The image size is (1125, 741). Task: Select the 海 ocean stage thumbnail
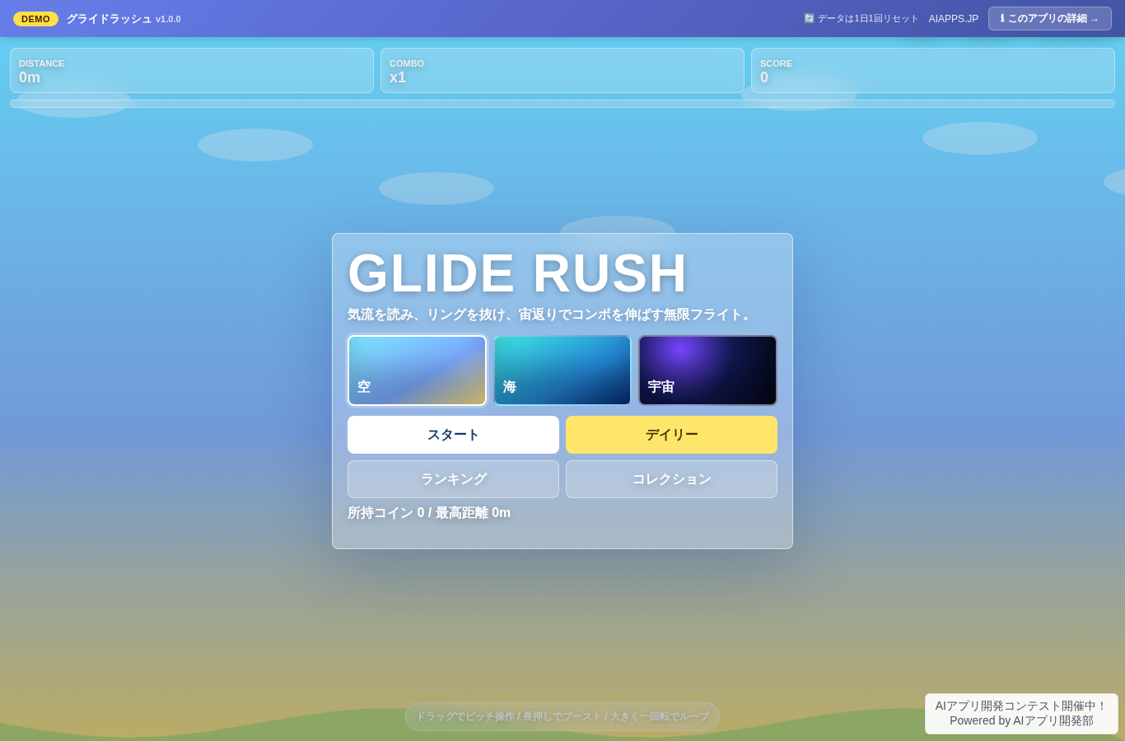(x=562, y=370)
